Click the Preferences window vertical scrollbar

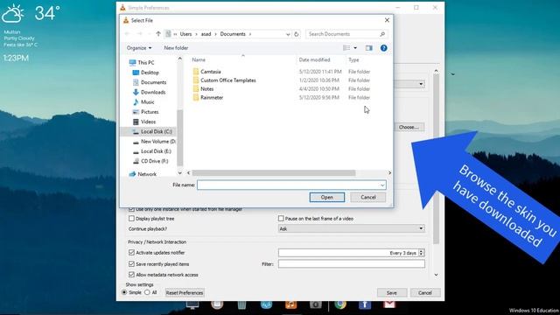(436, 159)
